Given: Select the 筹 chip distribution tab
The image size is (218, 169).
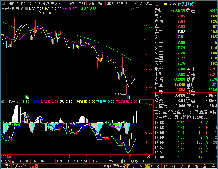Looking at the screenshot, I should pyautogui.click(x=213, y=166).
